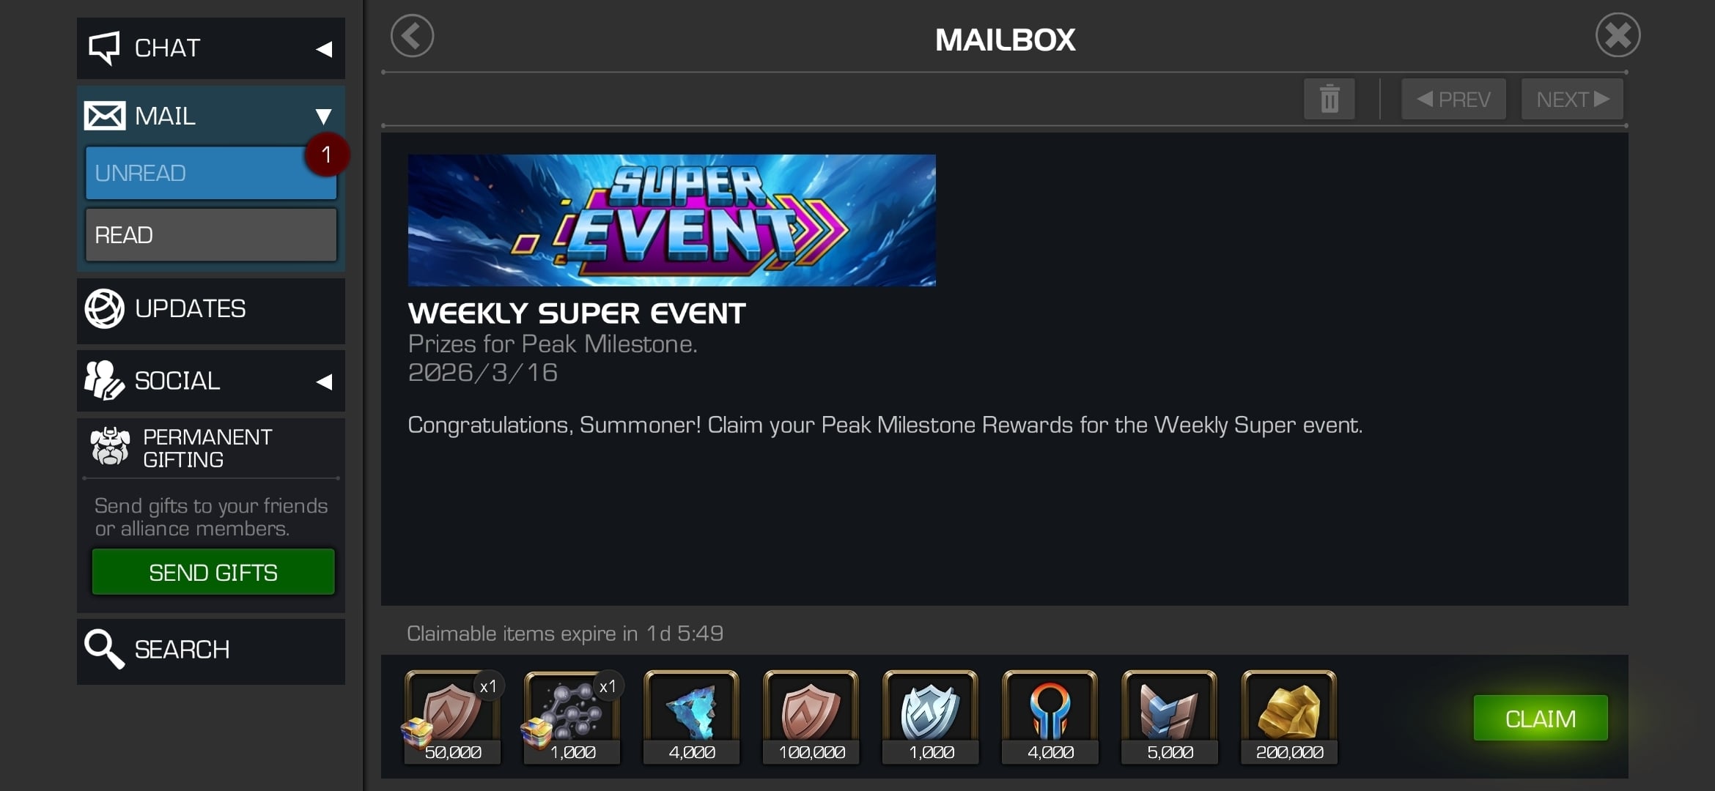
Task: Select the 1,000 silver shield reward icon
Action: (931, 717)
